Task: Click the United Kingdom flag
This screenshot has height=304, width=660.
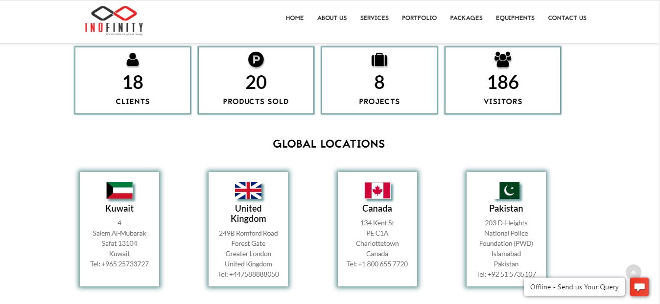Action: tap(248, 190)
